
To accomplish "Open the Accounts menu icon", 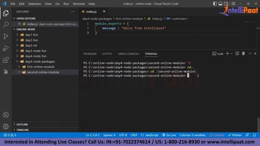I will pos(6,115).
